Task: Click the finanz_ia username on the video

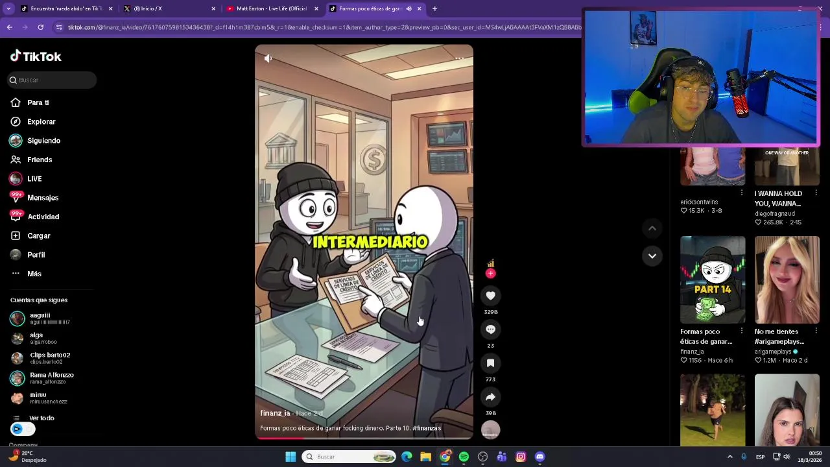Action: [x=275, y=413]
